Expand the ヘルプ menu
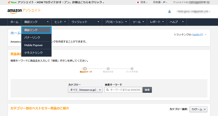The image size is (218, 116). click(x=177, y=22)
